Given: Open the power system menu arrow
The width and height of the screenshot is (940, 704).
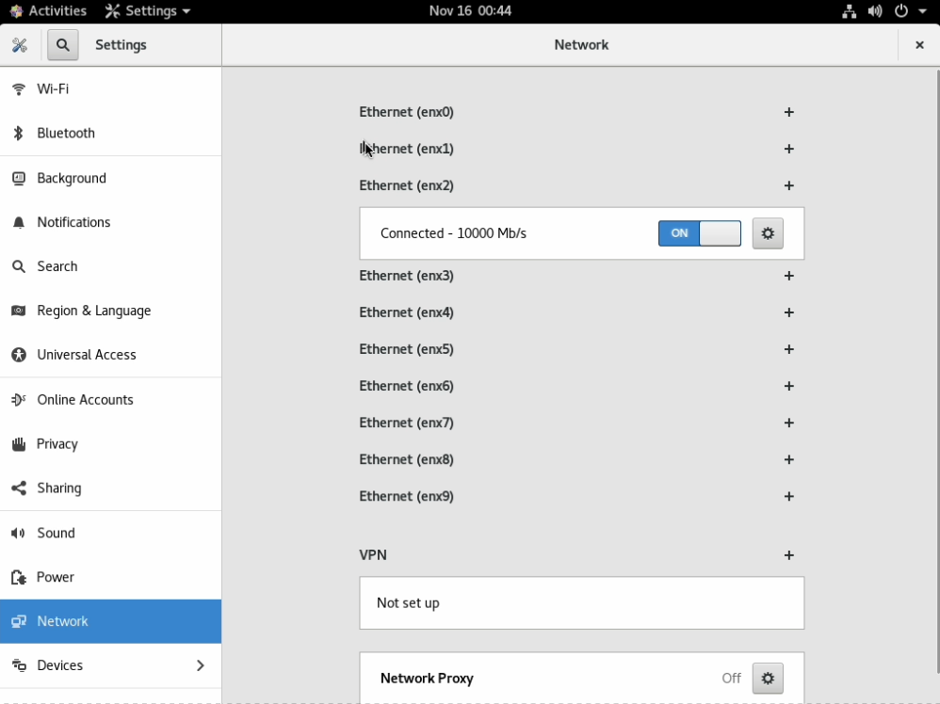Looking at the screenshot, I should coord(922,11).
